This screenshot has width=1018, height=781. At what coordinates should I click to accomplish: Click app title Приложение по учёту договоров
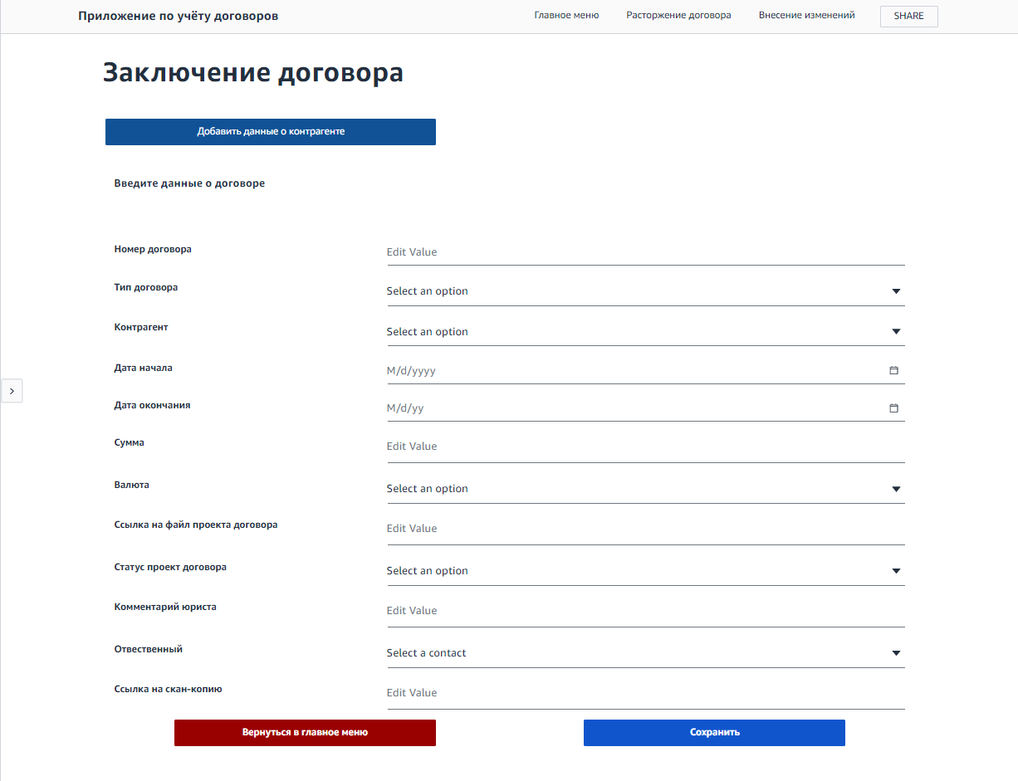[179, 17]
